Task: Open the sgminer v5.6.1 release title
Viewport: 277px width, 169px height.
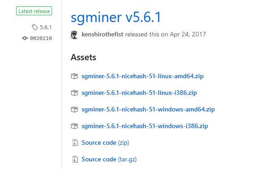Action: pos(116,17)
